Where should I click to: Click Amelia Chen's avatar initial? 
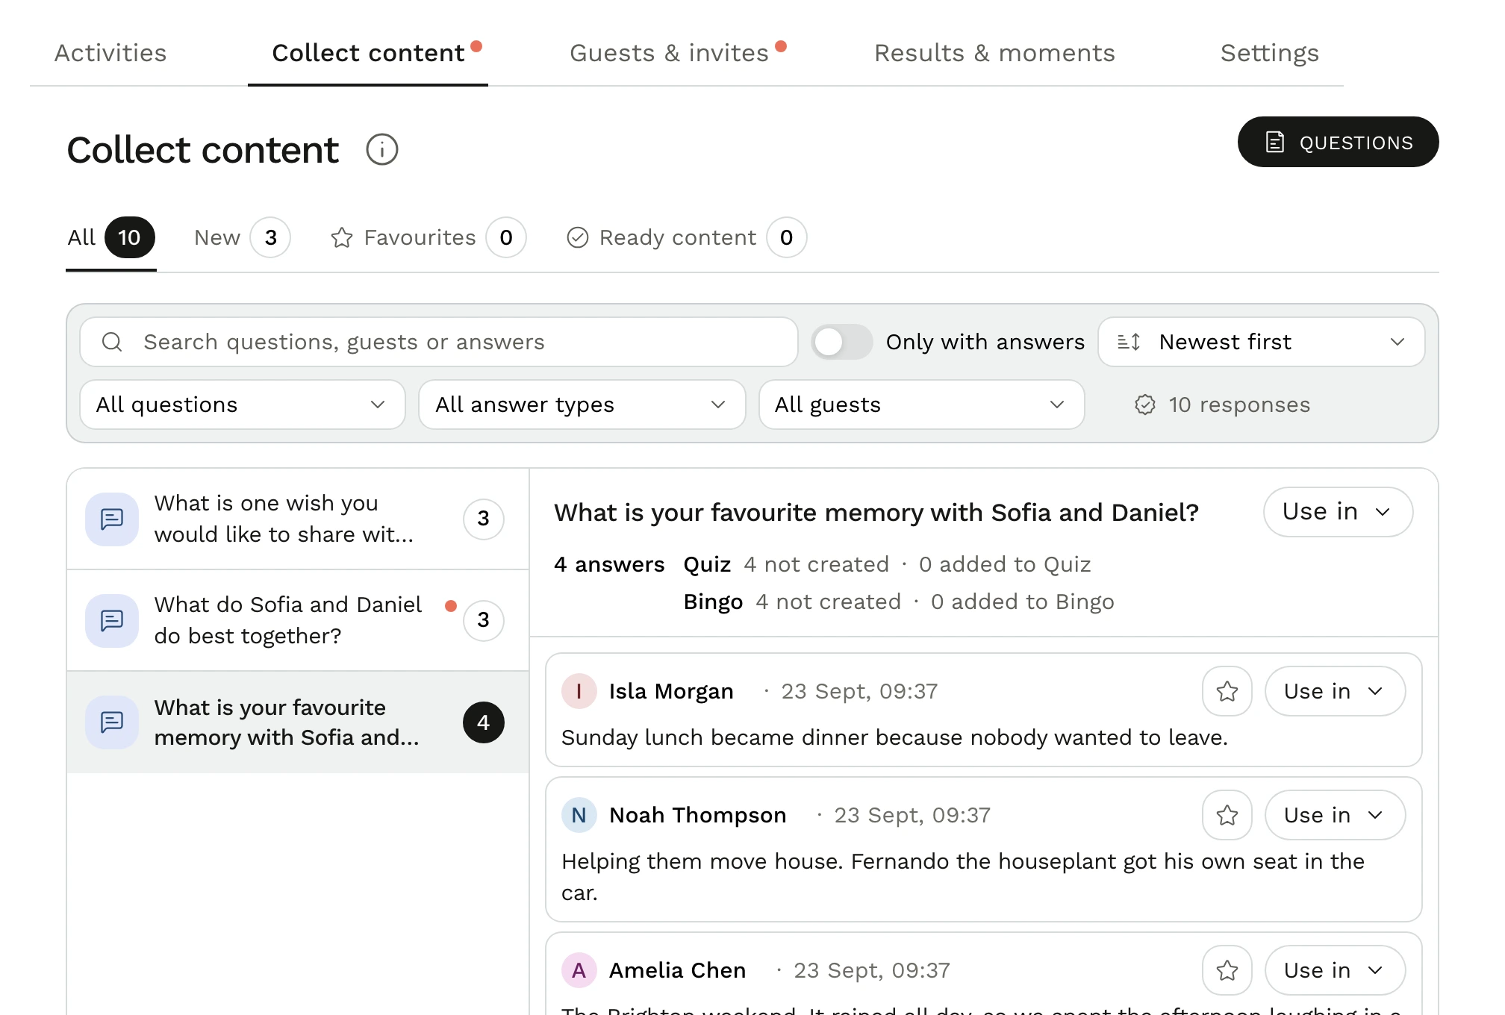pyautogui.click(x=579, y=970)
